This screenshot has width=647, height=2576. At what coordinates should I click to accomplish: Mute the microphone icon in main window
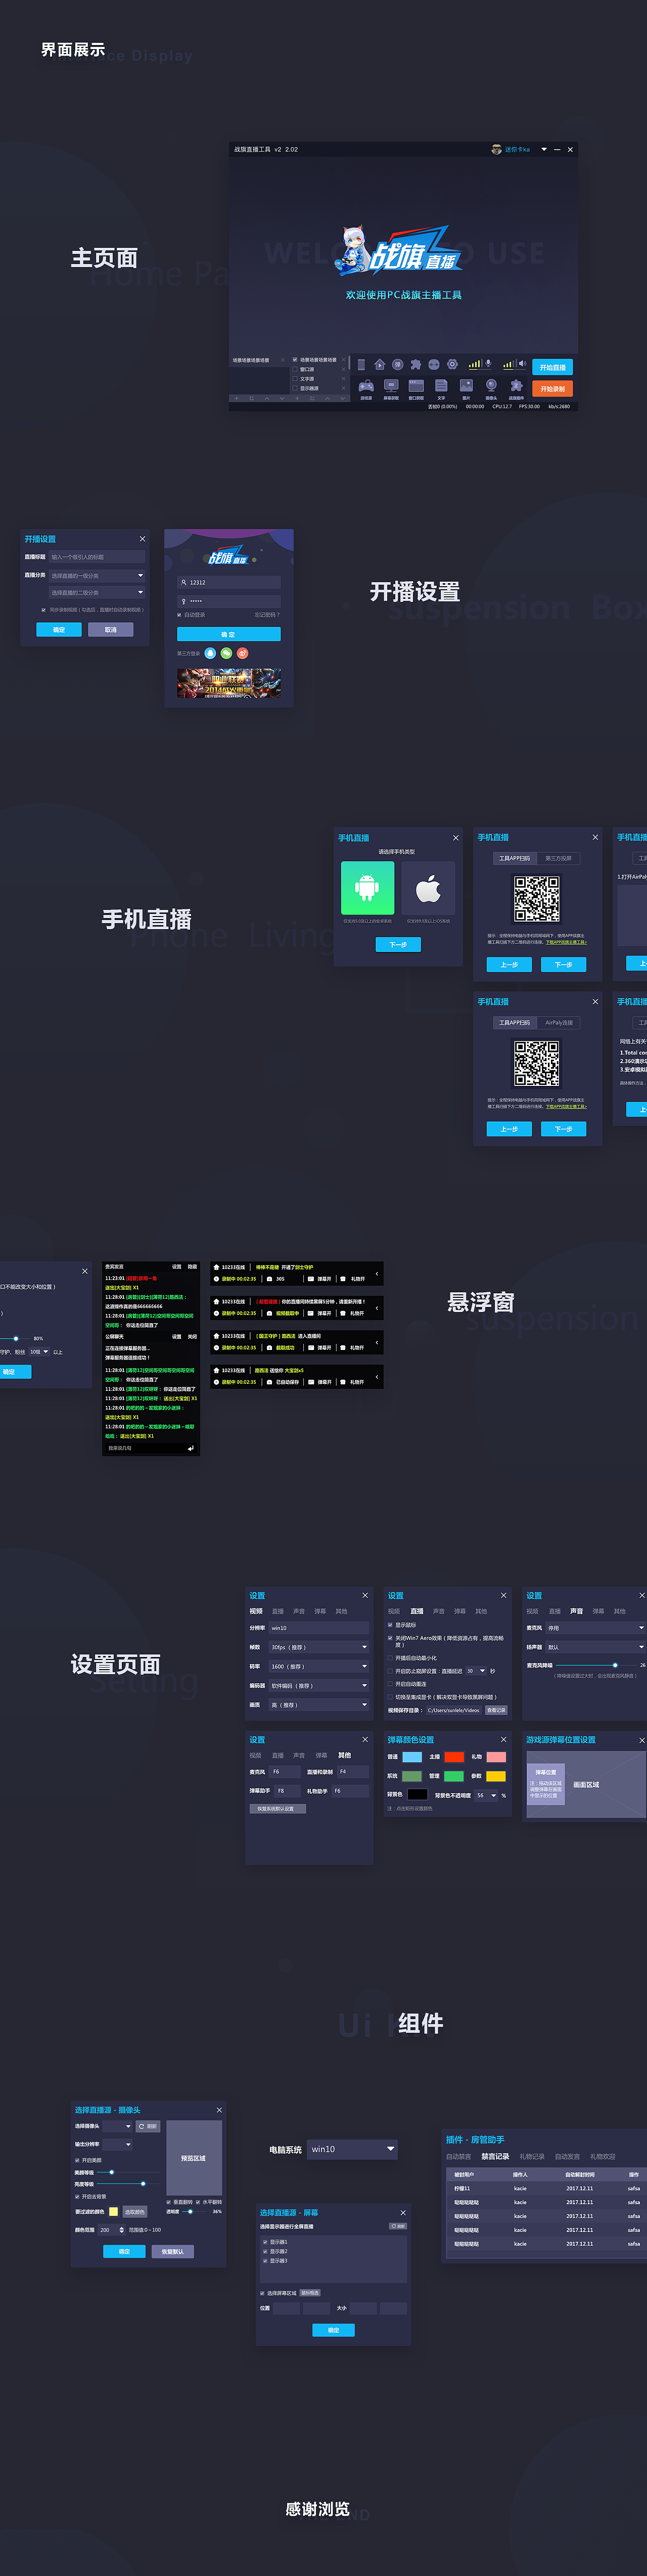coord(488,363)
